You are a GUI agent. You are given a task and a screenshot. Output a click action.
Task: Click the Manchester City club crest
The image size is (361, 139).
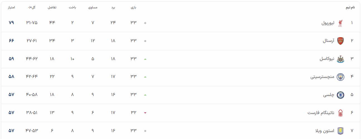click(x=340, y=77)
